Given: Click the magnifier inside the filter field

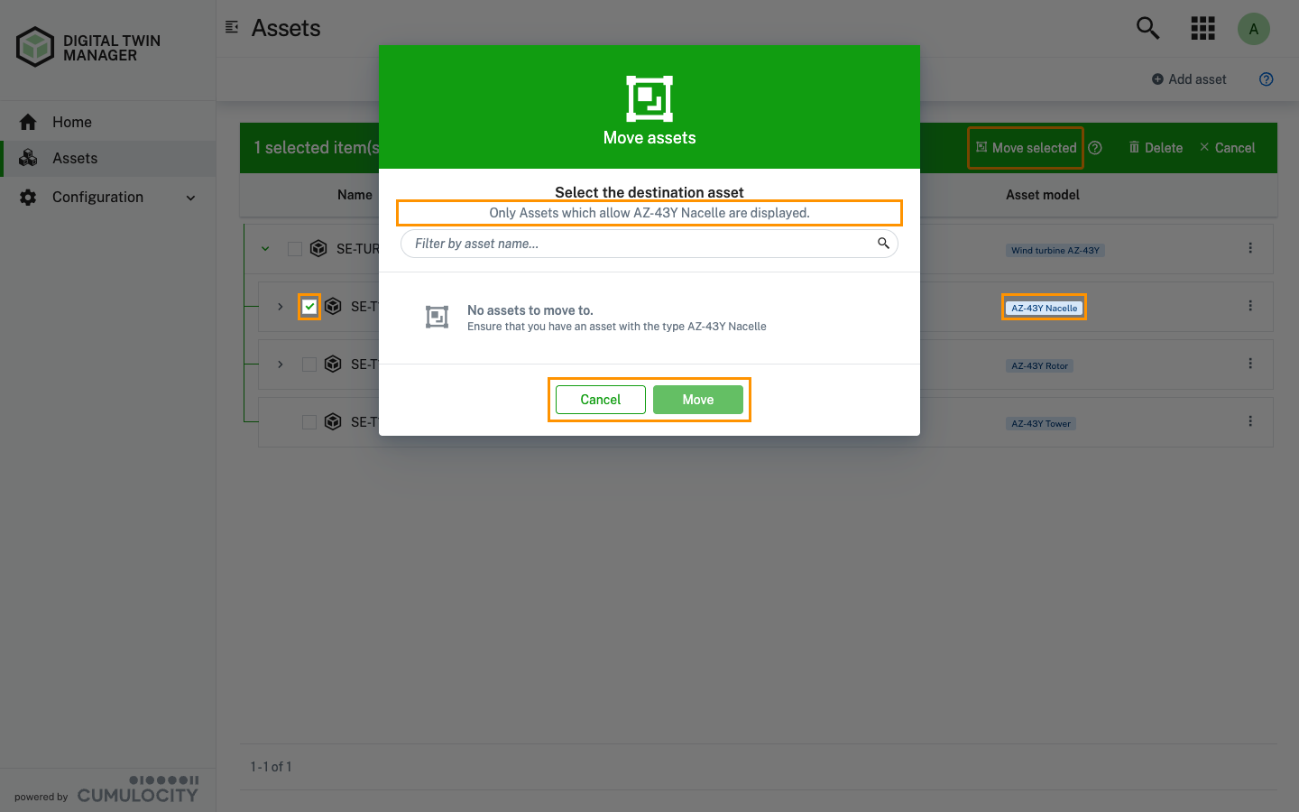Looking at the screenshot, I should tap(883, 244).
